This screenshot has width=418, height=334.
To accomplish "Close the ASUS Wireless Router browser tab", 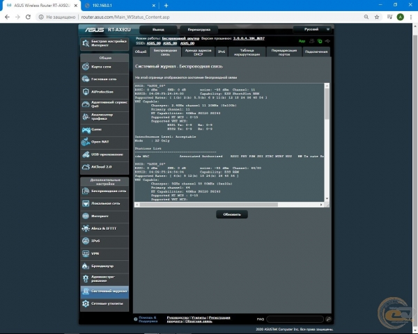I will click(x=76, y=6).
